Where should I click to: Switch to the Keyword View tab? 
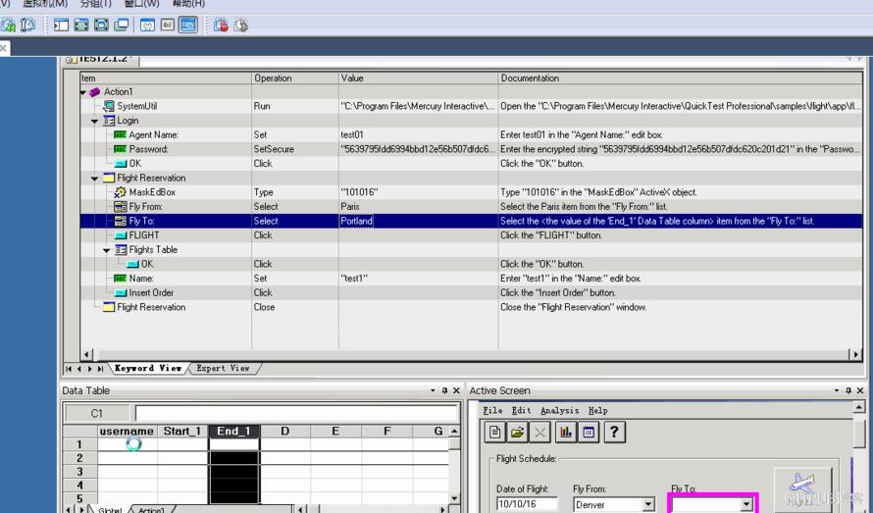[147, 368]
